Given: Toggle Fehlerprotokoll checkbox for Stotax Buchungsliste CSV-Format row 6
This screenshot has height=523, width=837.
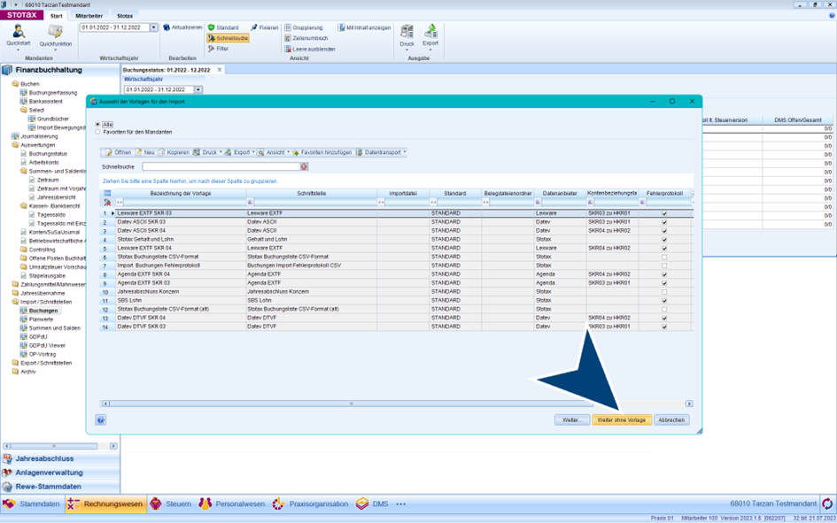Looking at the screenshot, I should tap(664, 257).
